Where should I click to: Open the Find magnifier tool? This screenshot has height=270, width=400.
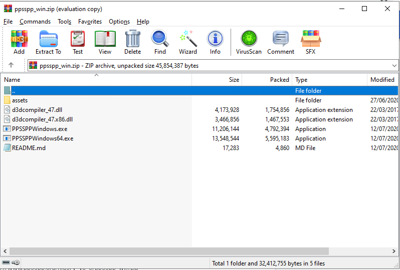click(x=160, y=42)
